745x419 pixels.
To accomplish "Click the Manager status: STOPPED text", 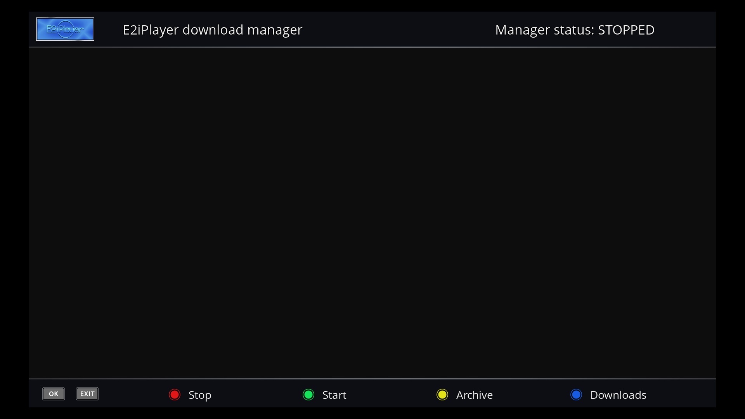I will click(575, 30).
